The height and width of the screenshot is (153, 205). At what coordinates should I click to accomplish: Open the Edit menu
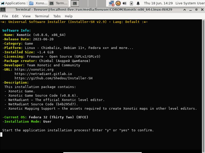pos(15,16)
